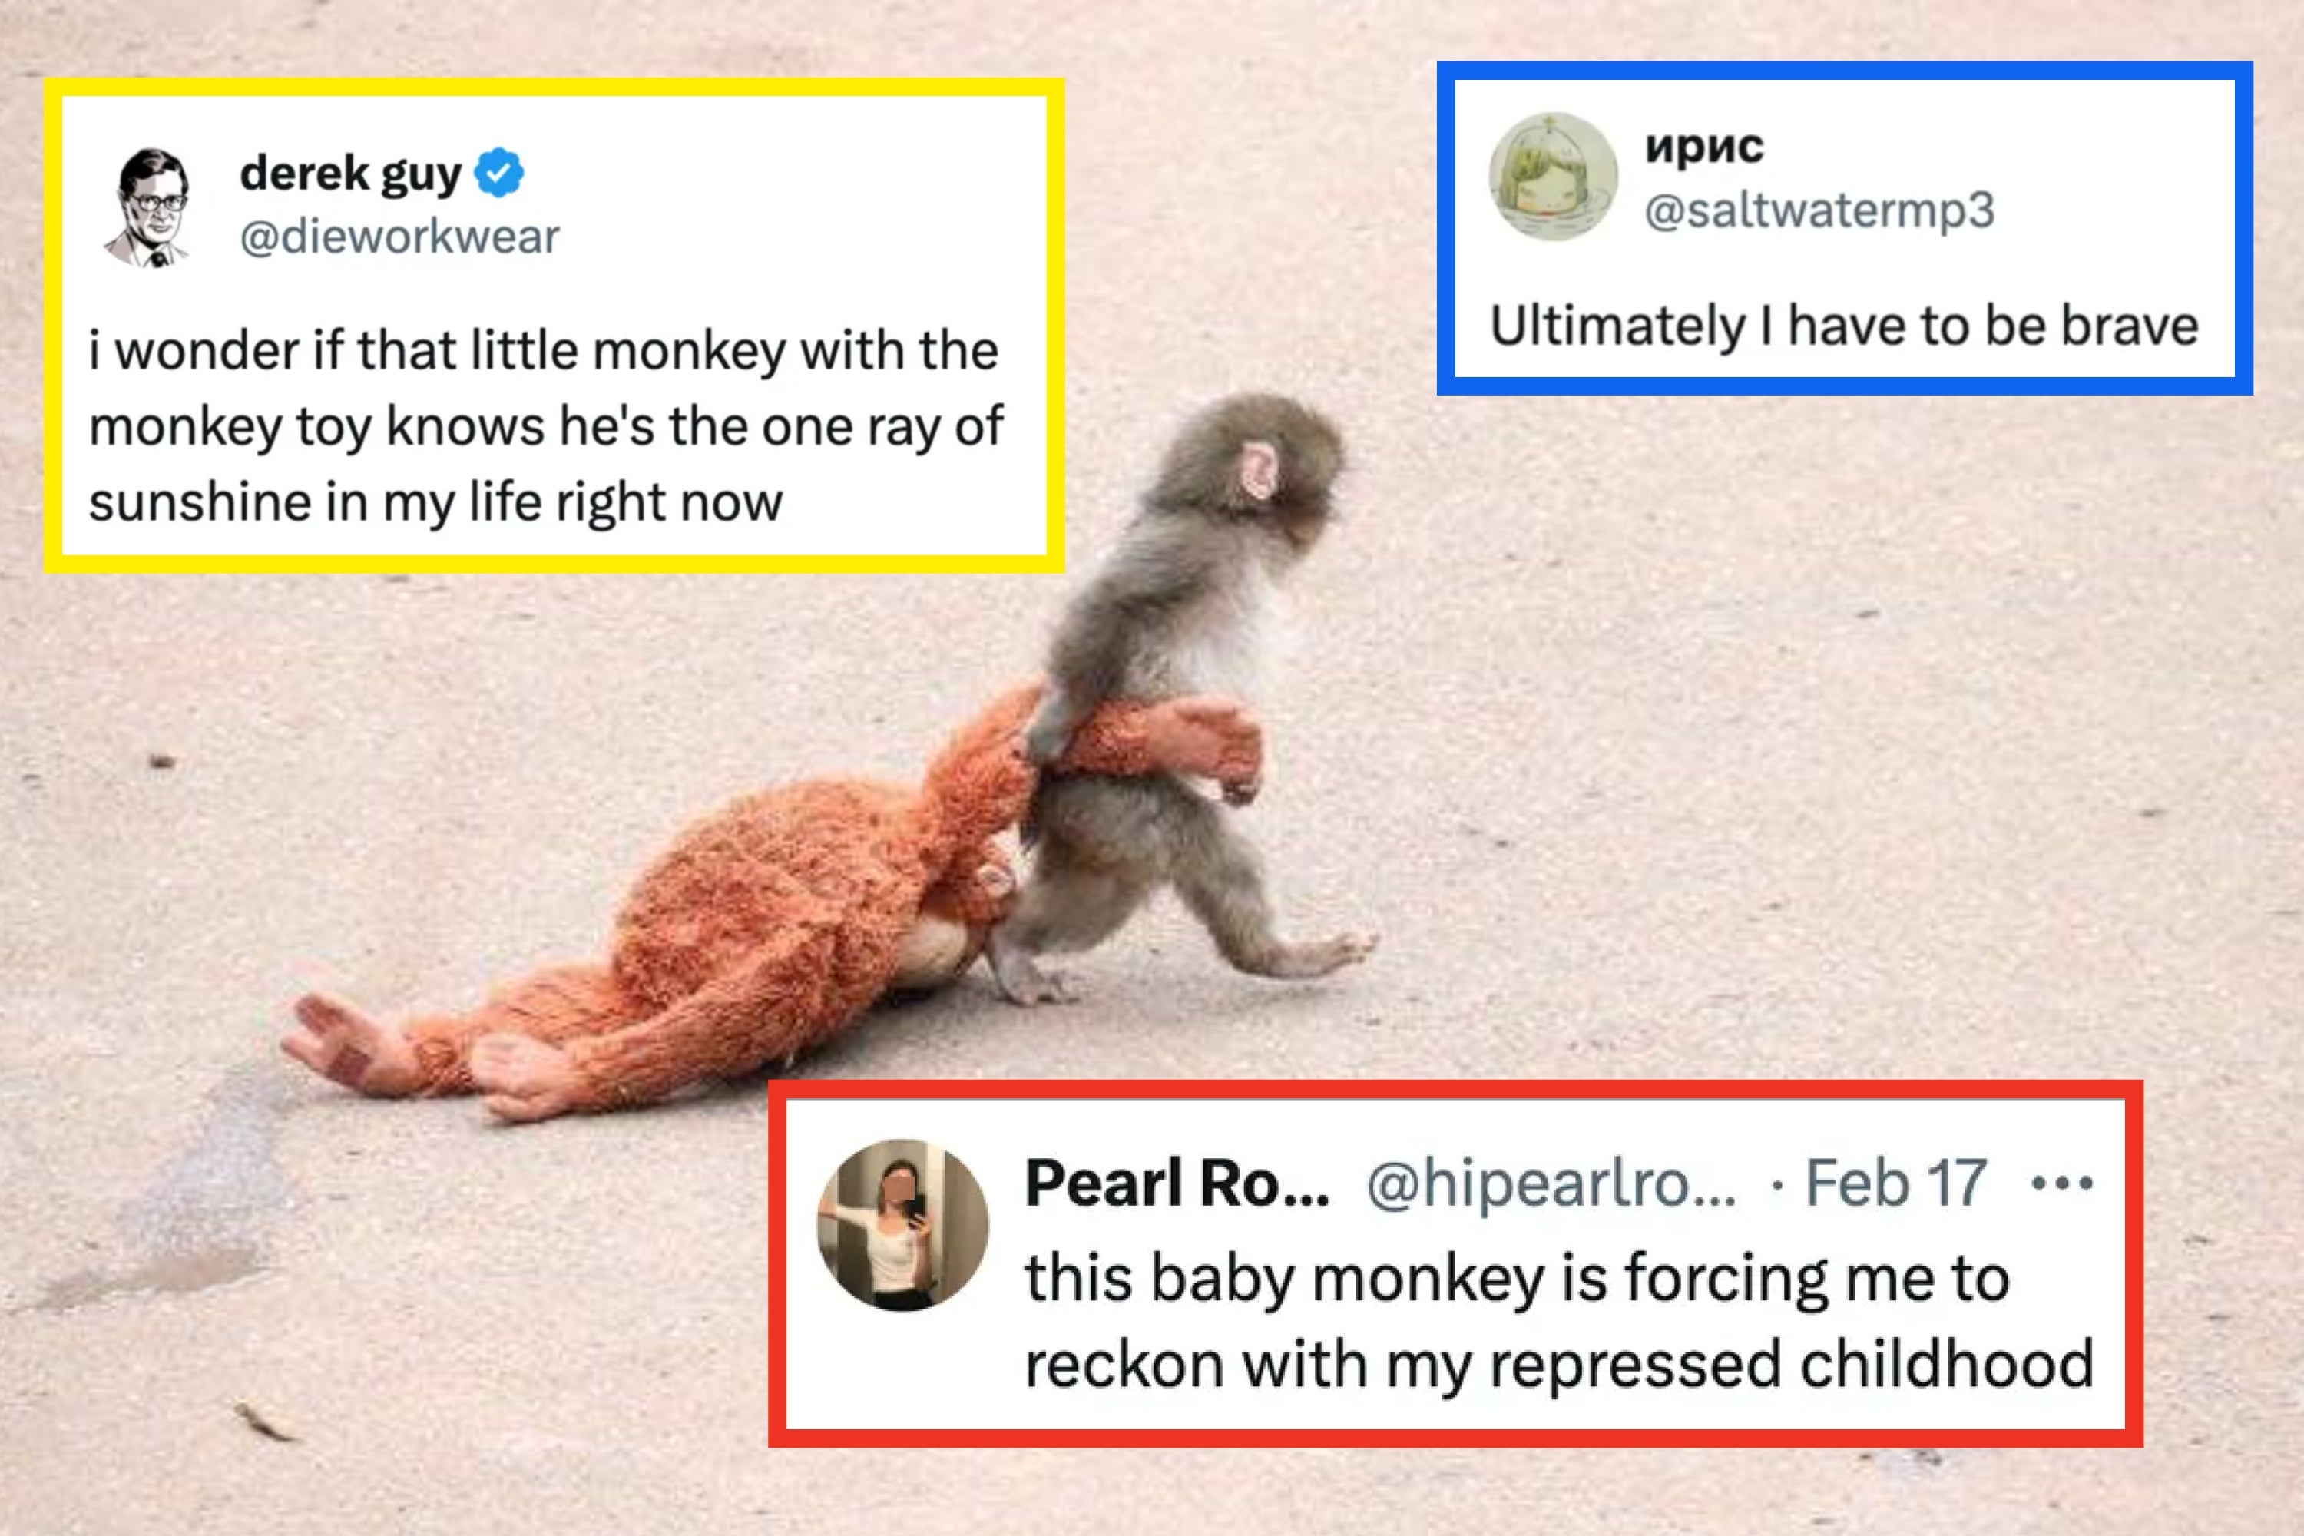
Task: Click the blue verified badge
Action: pyautogui.click(x=498, y=174)
